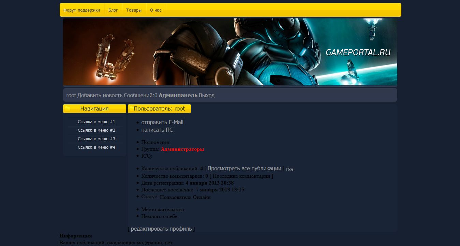
Task: Click редактировать профиль link
Action: (161, 229)
